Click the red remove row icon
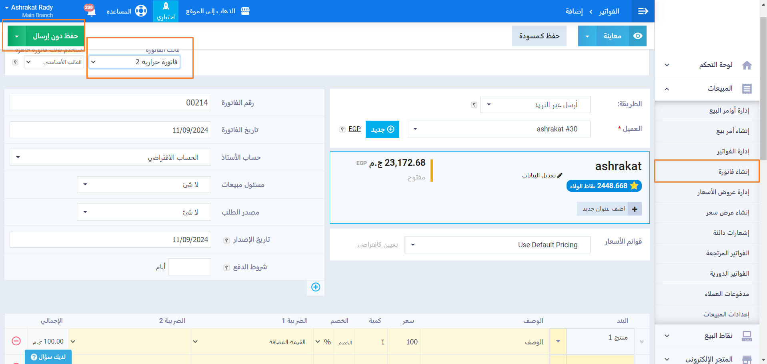Screen dimensions: 767x364 tap(16, 341)
